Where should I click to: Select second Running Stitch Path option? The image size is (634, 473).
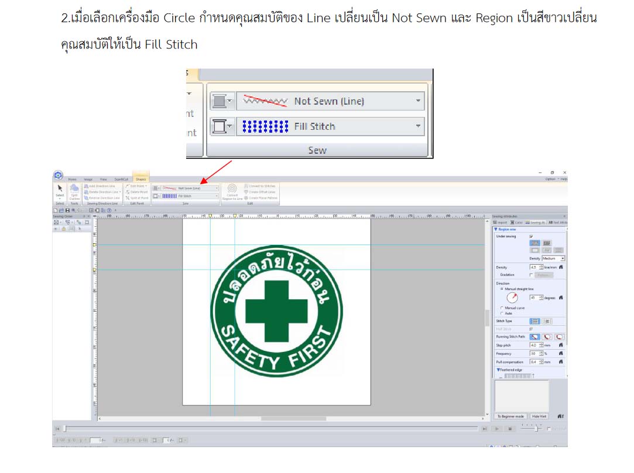[x=547, y=336]
